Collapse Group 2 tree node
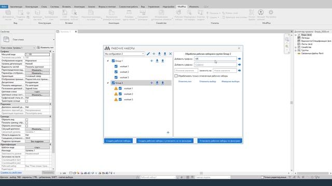 pos(108,83)
